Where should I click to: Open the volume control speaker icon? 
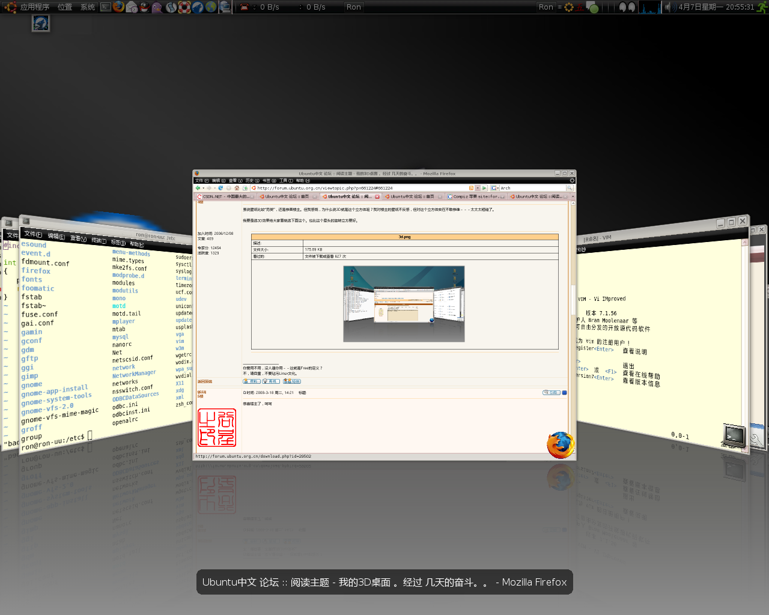click(x=670, y=7)
